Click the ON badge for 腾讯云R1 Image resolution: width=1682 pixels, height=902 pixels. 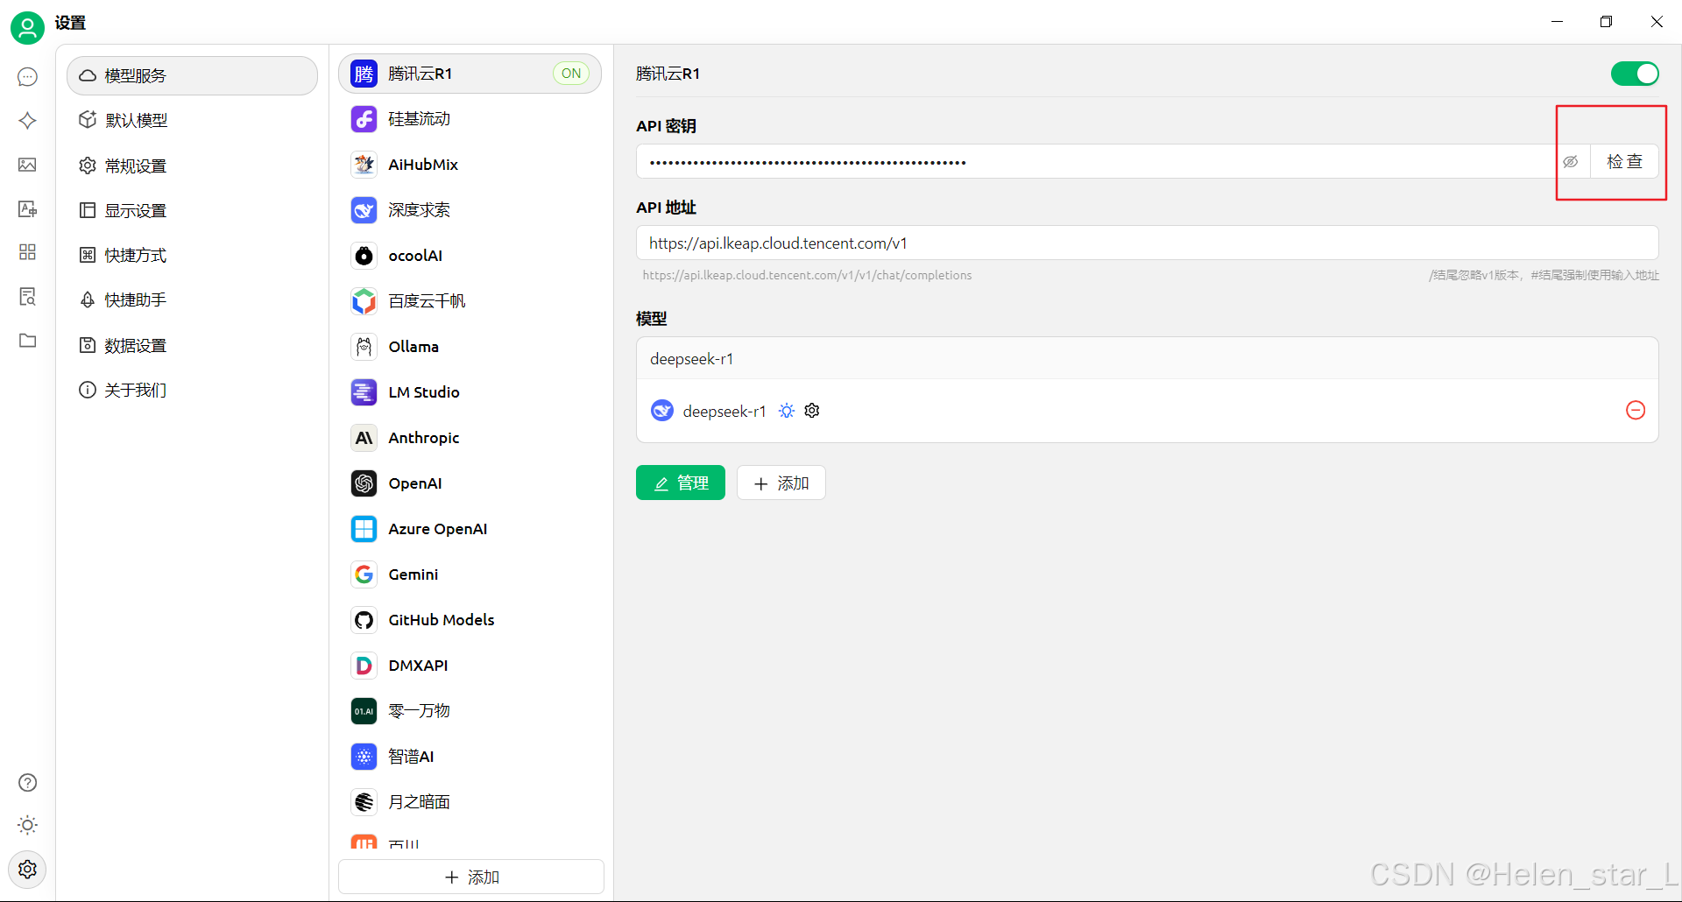(x=571, y=74)
